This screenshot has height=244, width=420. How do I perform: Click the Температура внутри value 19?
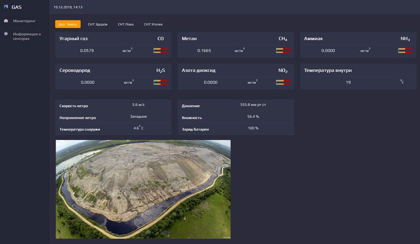[348, 82]
